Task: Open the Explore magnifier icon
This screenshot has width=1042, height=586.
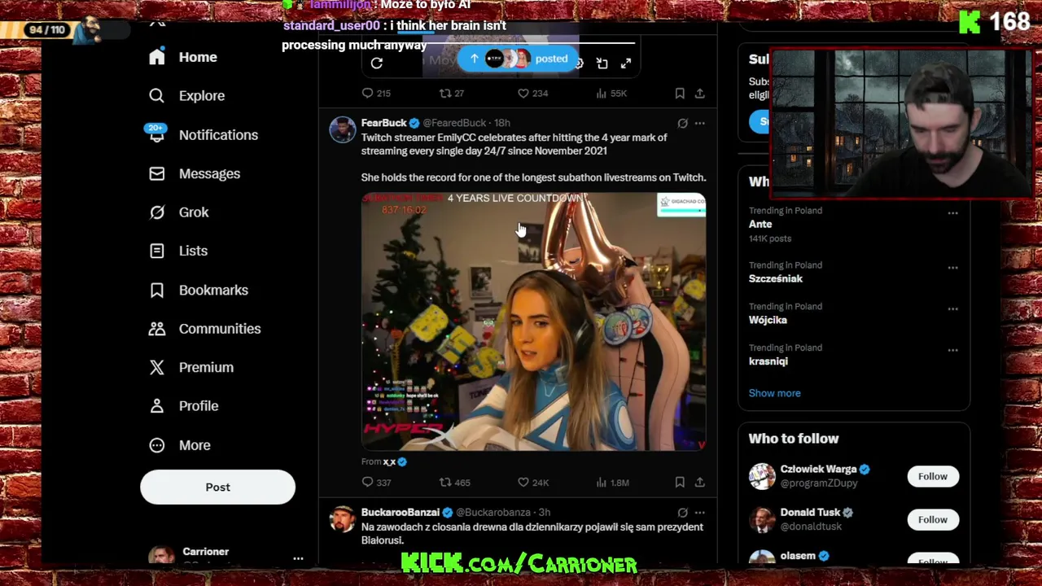Action: [x=156, y=95]
